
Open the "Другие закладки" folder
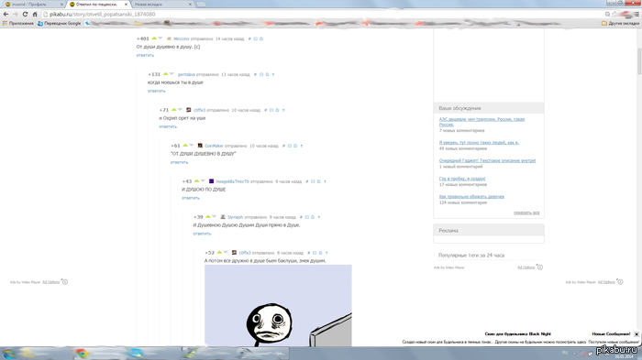point(620,23)
